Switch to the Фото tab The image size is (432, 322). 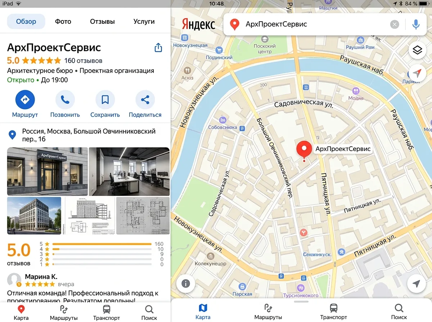point(63,22)
